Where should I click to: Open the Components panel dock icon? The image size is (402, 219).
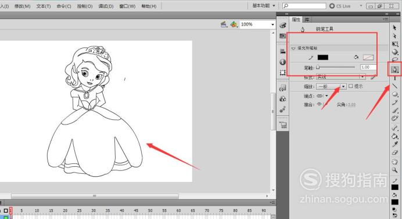coord(283,98)
